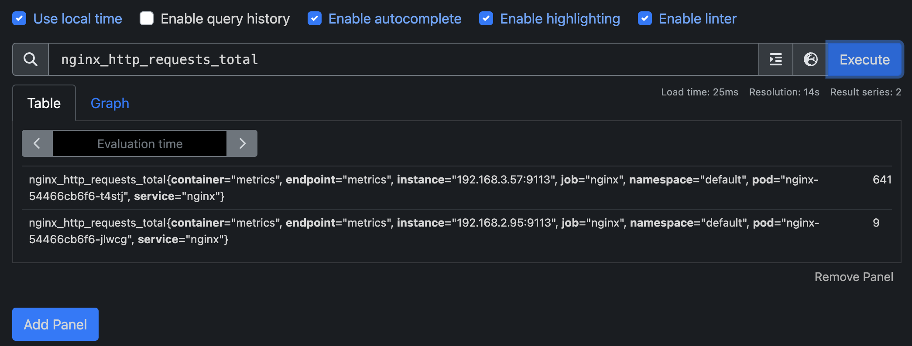Viewport: 912px width, 346px height.
Task: Disable the Enable autocomplete checkbox
Action: pyautogui.click(x=315, y=19)
